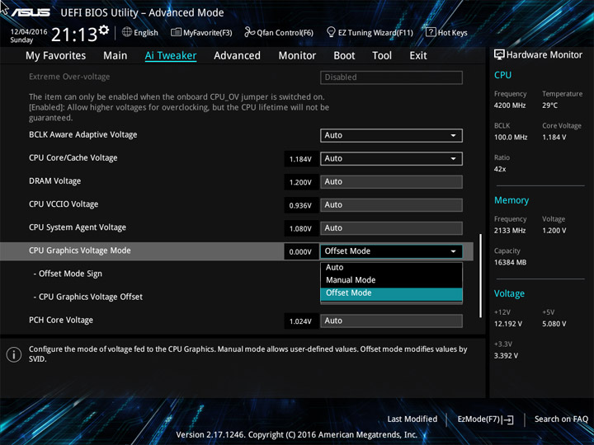Open the Monitor tab
The image size is (594, 445).
click(297, 56)
